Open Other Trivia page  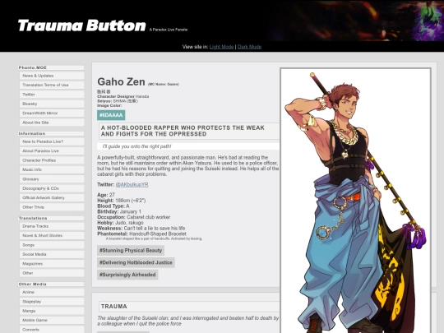(x=52, y=207)
